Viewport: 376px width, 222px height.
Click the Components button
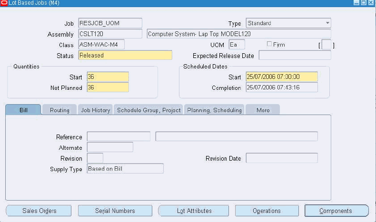pos(336,211)
